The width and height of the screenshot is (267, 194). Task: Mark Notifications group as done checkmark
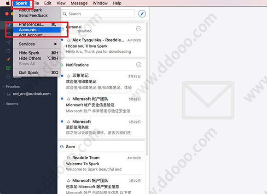point(139,65)
